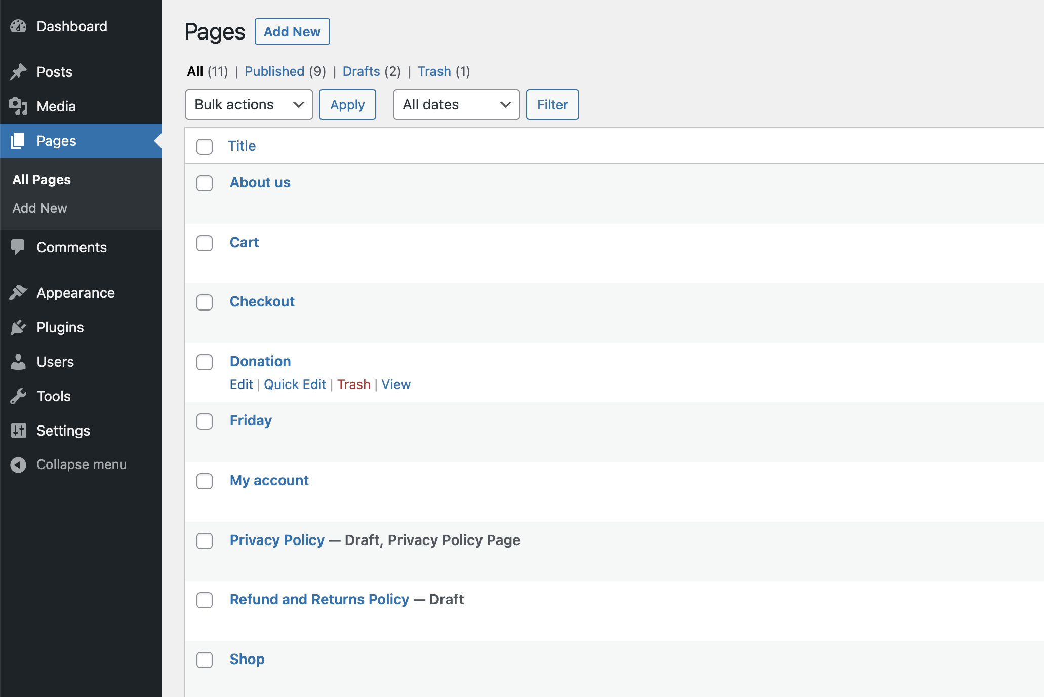Collapse the admin menu
Screen dimensions: 1044x697
coord(18,464)
